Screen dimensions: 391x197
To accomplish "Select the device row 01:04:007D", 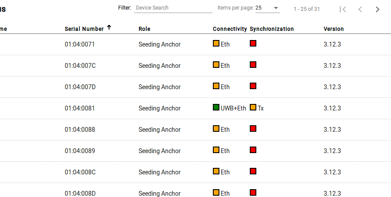I will tap(195, 87).
